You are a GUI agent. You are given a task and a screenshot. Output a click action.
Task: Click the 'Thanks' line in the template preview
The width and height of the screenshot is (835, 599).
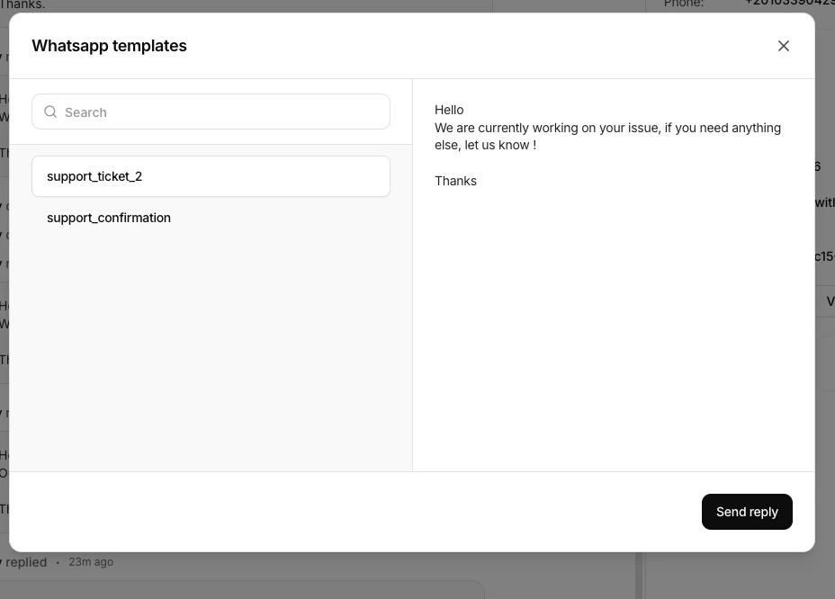pos(455,180)
